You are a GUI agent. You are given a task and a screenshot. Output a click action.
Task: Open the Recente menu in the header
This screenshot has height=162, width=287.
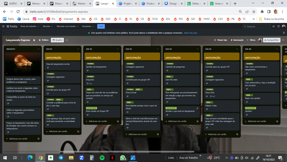(48, 26)
